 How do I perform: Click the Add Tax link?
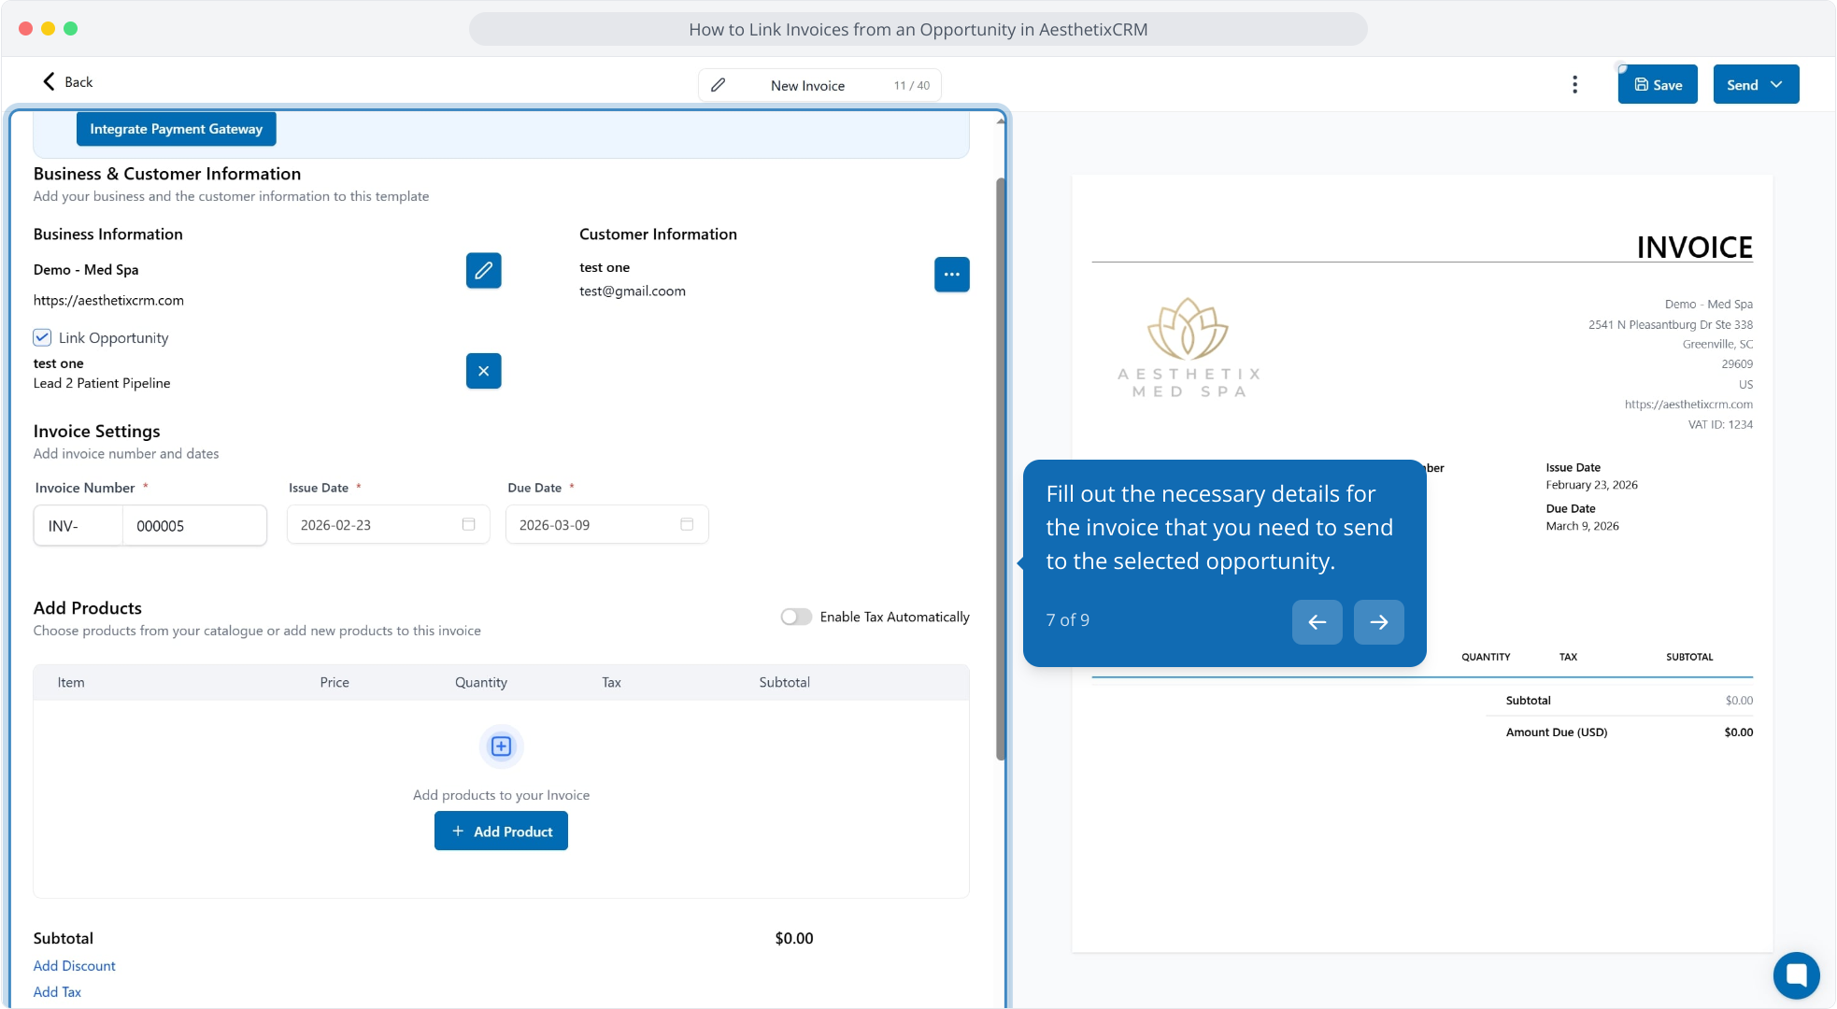coord(57,992)
